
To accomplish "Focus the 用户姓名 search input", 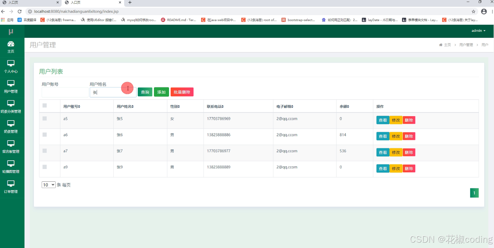I will pyautogui.click(x=113, y=92).
